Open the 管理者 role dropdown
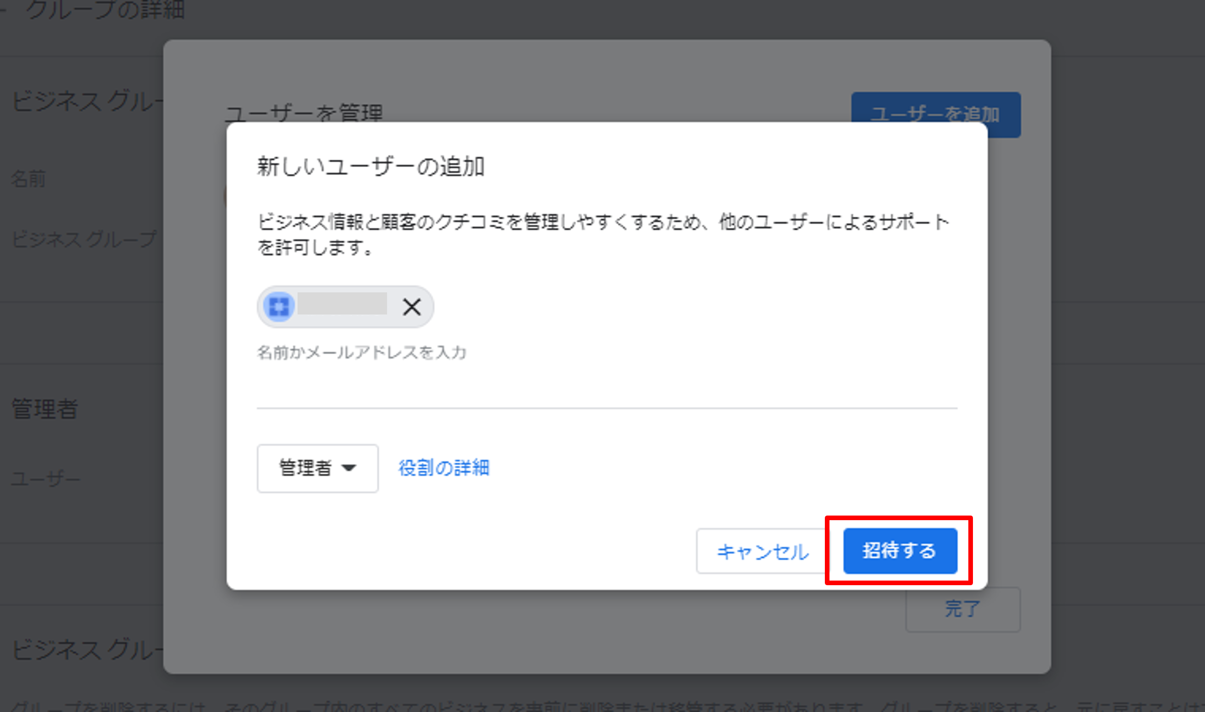The height and width of the screenshot is (712, 1205). (318, 468)
